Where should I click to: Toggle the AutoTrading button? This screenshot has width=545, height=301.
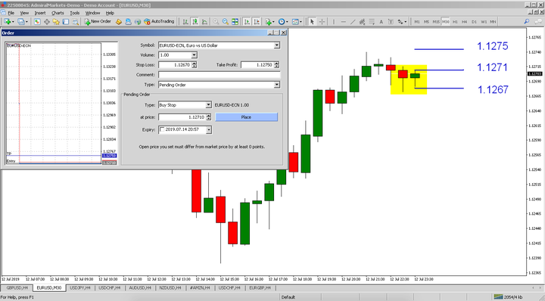(159, 21)
